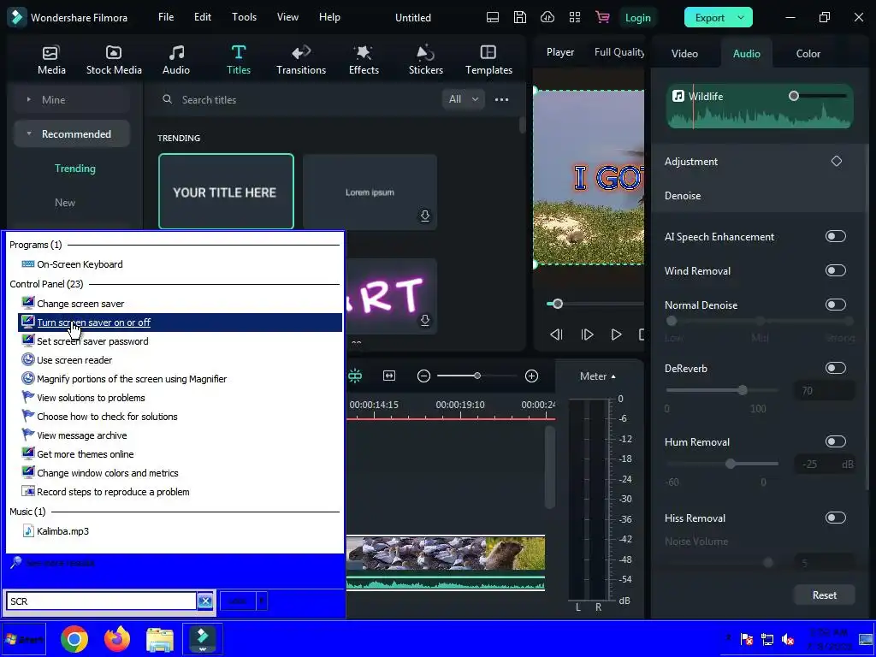Screen dimensions: 876x657
Task: Click the apps grid icon
Action: pos(575,17)
